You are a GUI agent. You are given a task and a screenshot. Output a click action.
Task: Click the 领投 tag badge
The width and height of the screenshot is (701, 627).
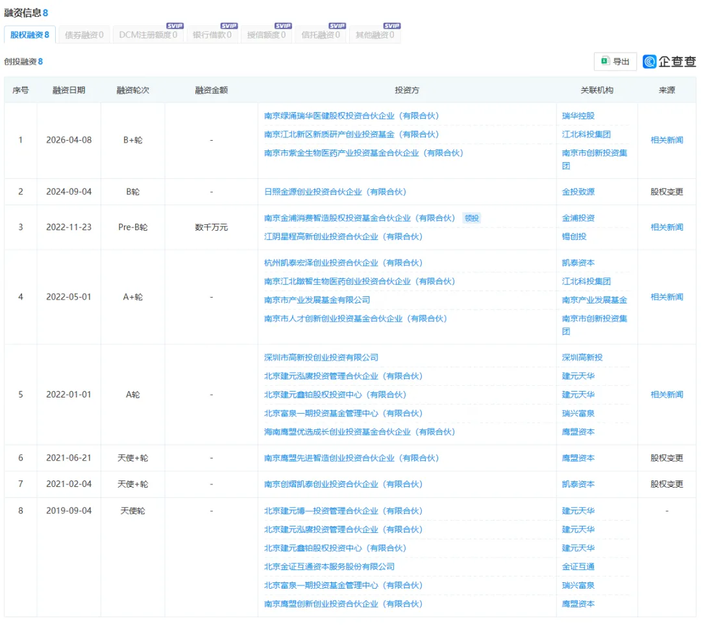(472, 218)
